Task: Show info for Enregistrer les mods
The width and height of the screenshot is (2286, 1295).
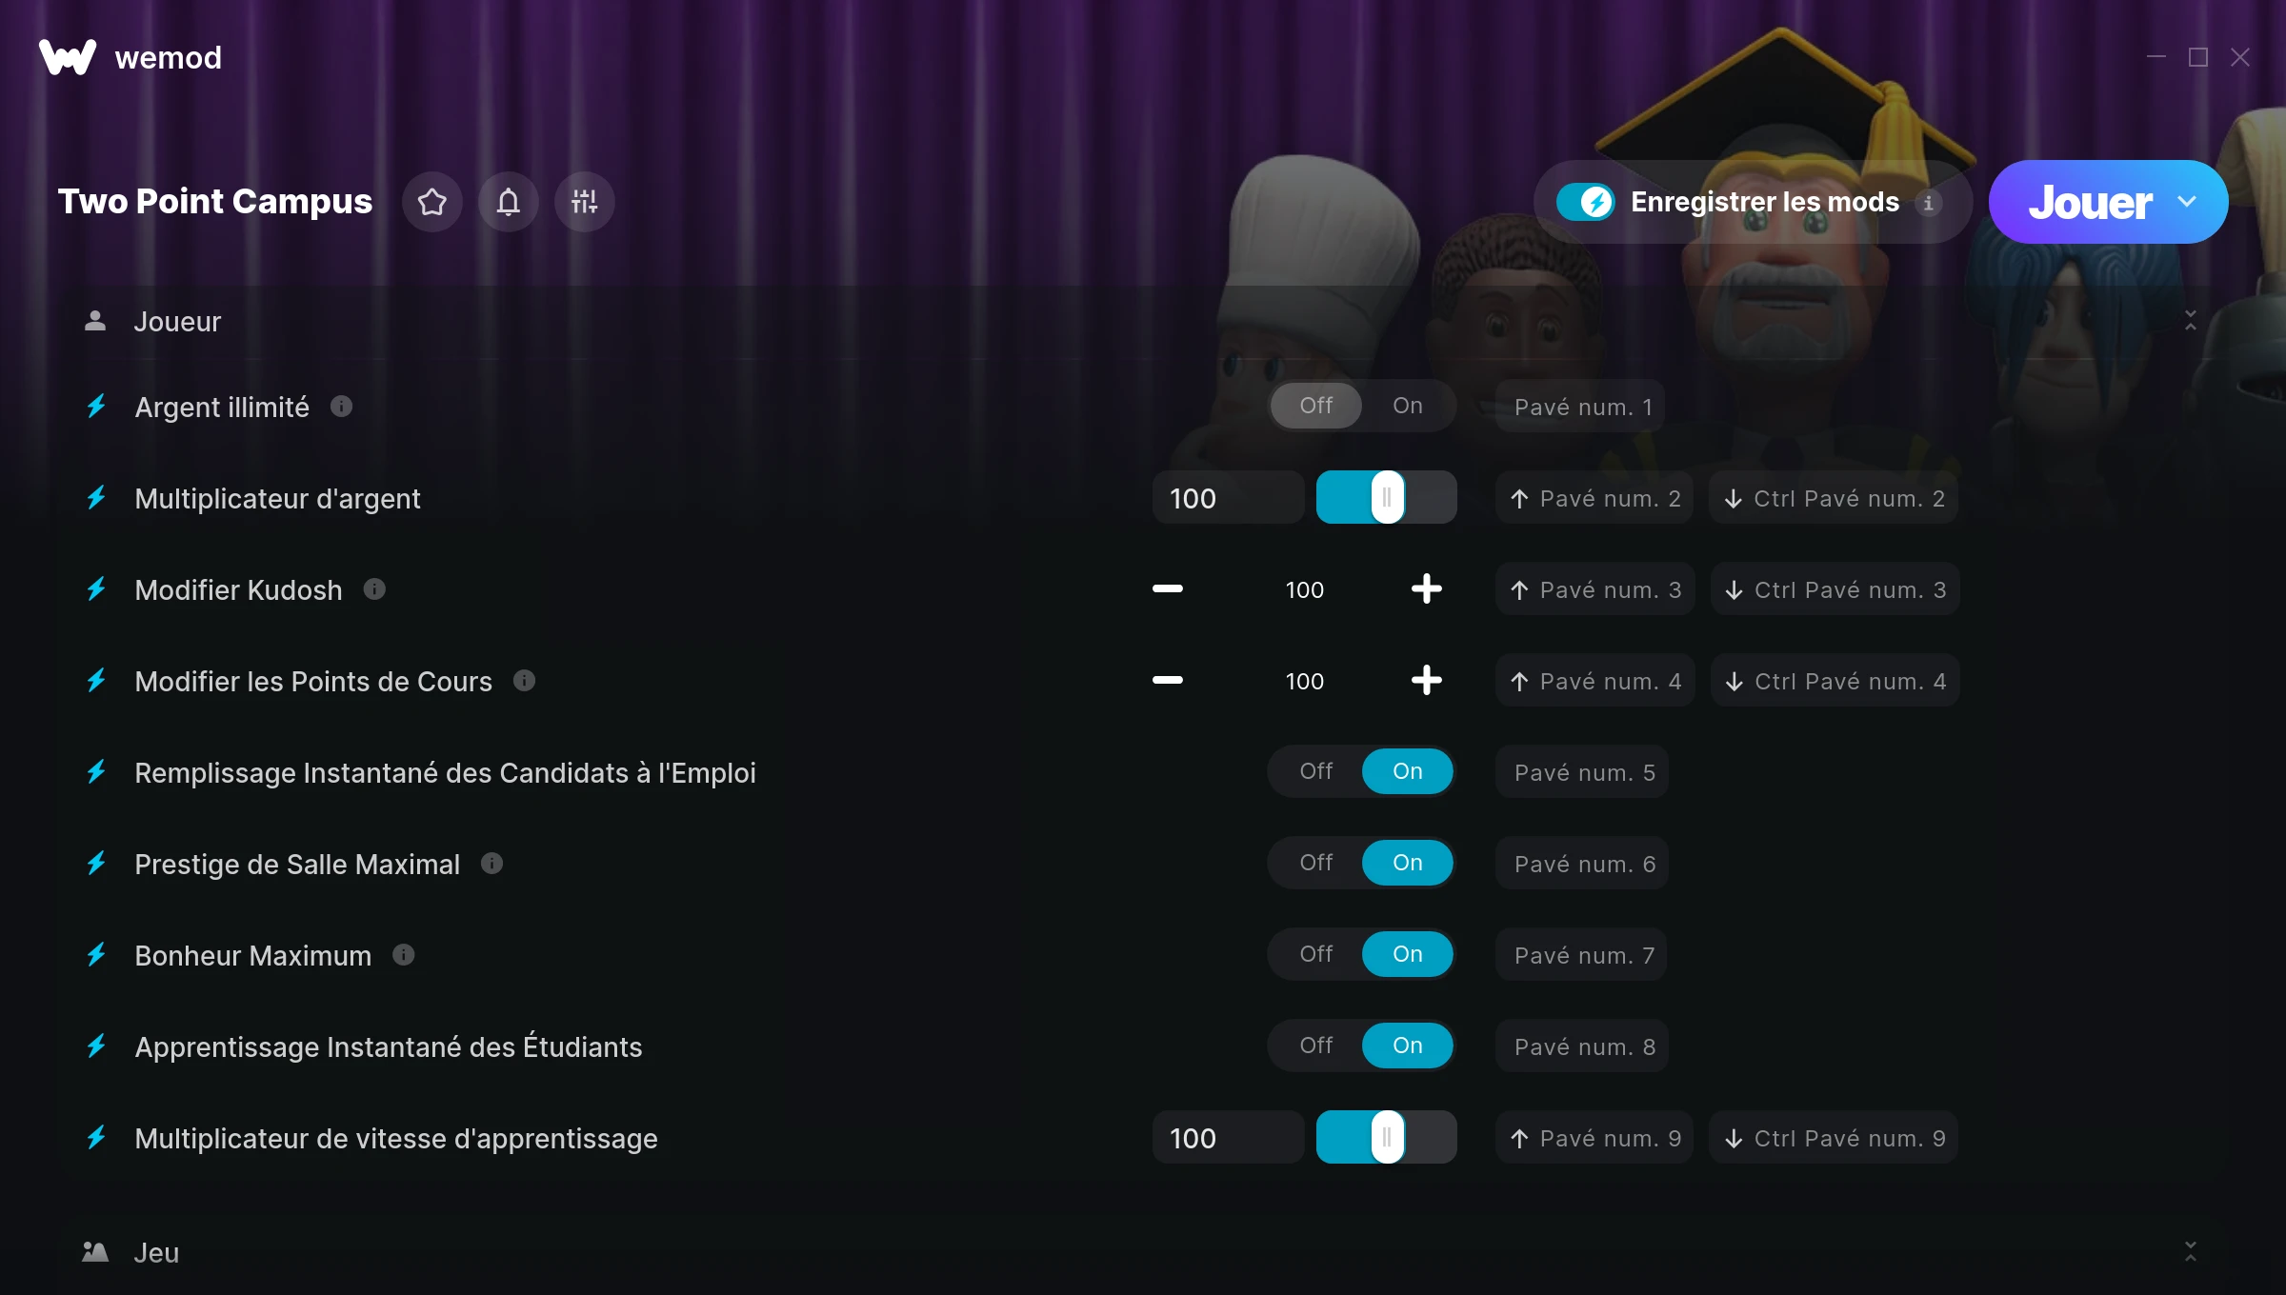Action: [1929, 203]
